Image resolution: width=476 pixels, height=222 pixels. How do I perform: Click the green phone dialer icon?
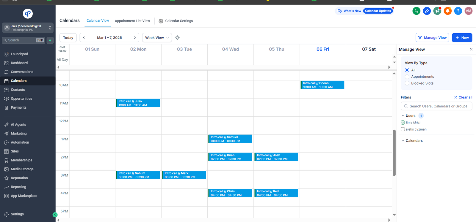[416, 11]
